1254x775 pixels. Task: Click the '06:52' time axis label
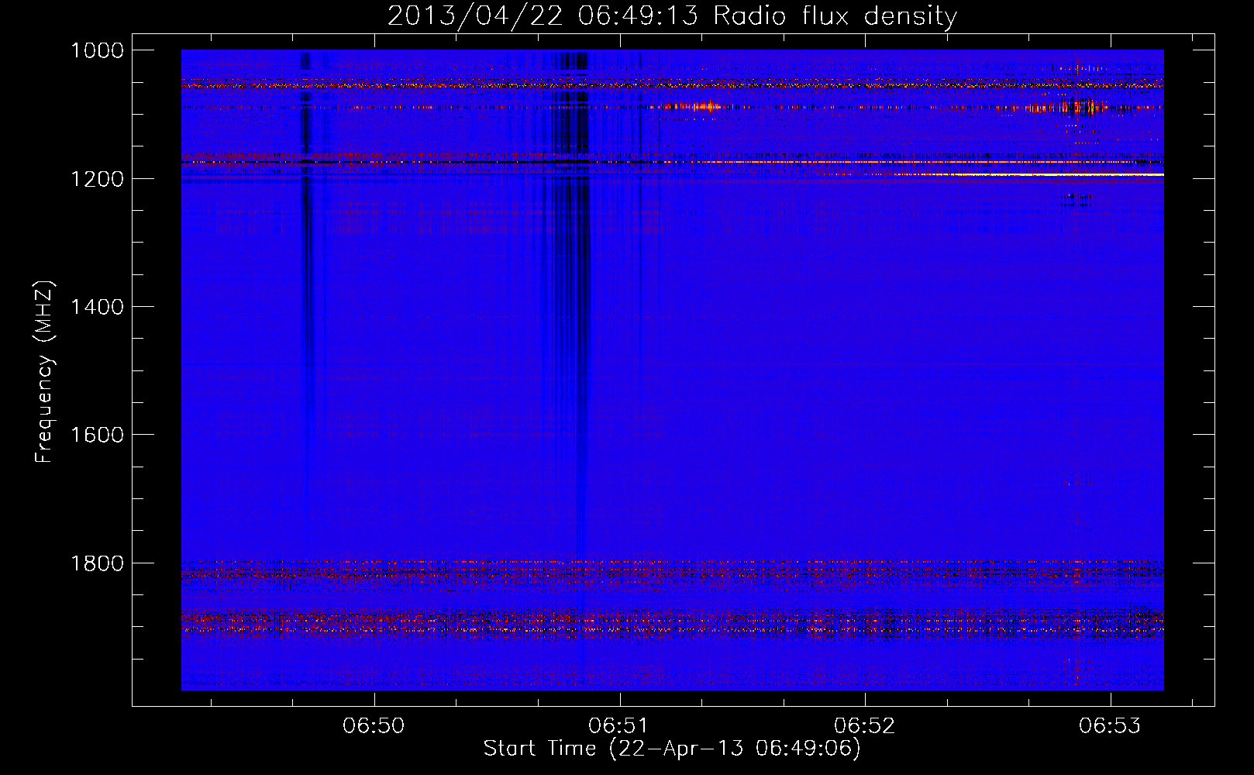(865, 726)
